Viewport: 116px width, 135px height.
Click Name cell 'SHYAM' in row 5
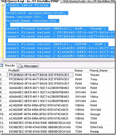81,92
